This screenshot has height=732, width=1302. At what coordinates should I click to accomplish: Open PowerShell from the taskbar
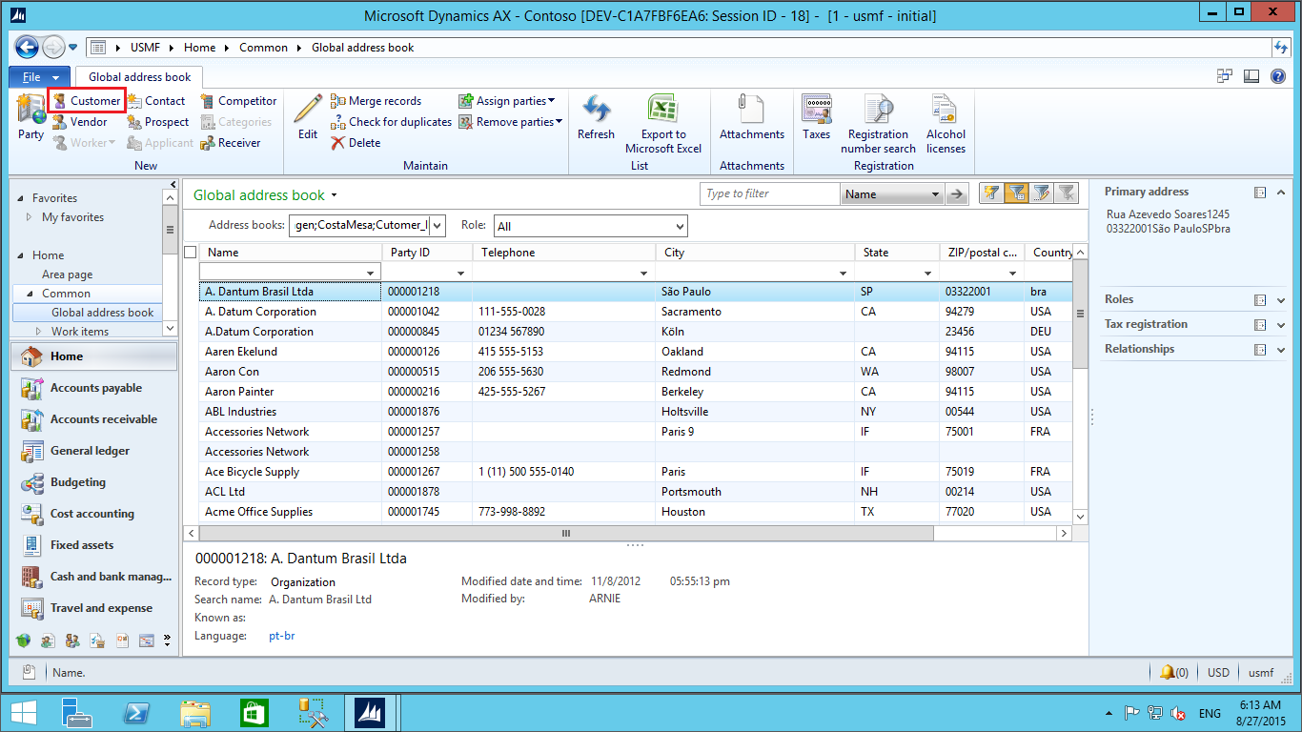(136, 713)
